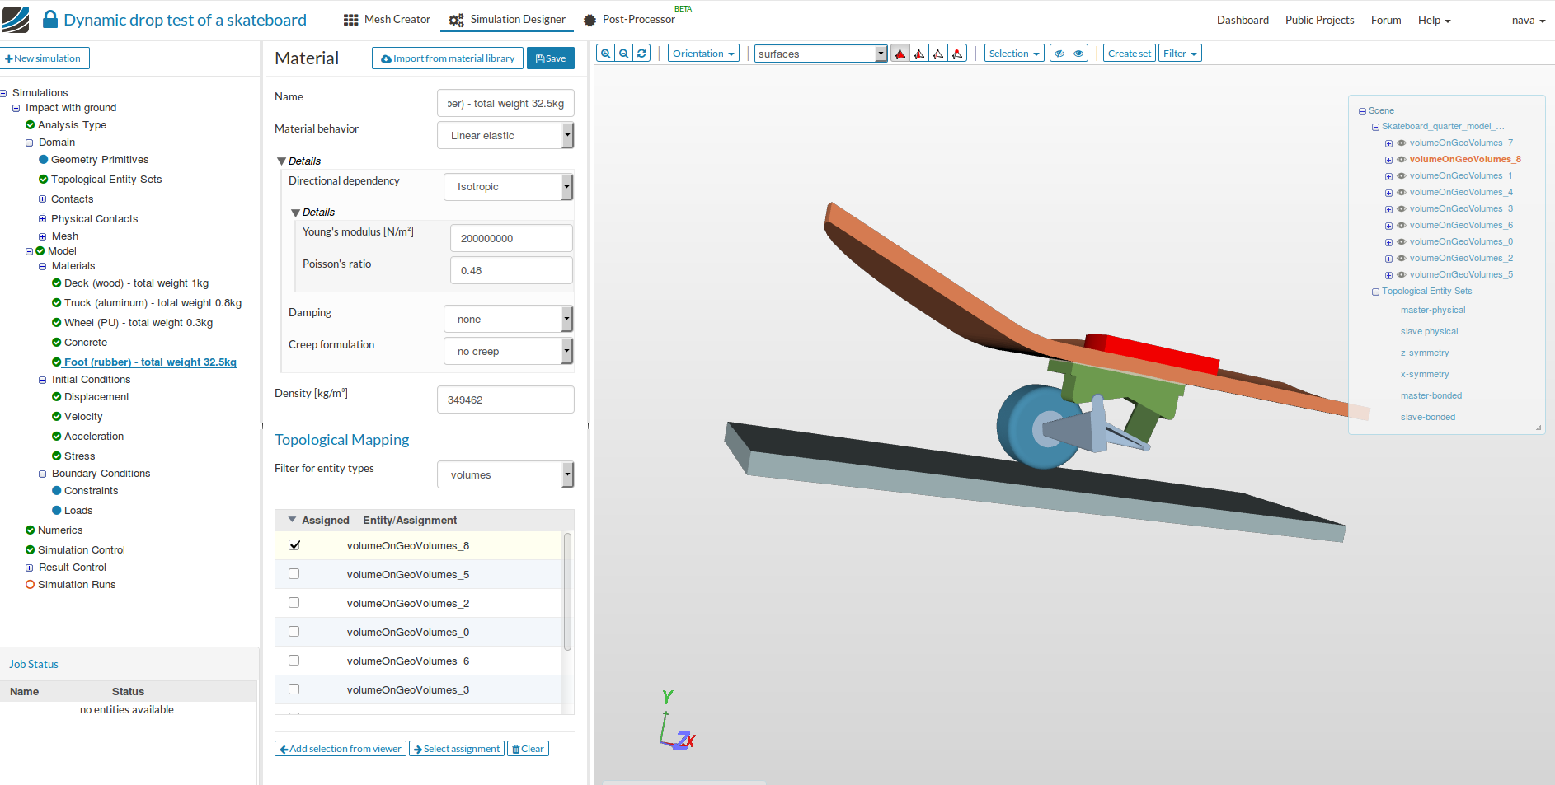Uncheck the volumeOnGeoVolumes_8 assignment checkbox
Image resolution: width=1555 pixels, height=785 pixels.
tap(294, 545)
